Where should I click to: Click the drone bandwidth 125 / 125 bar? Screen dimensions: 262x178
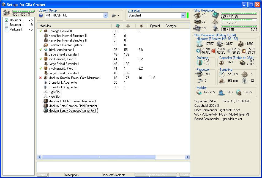[239, 26]
